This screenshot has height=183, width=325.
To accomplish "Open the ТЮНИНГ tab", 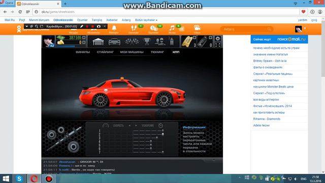I will (x=157, y=52).
